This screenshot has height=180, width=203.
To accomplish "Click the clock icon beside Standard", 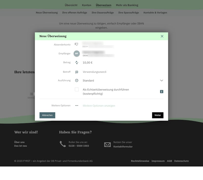I will 77,80.
